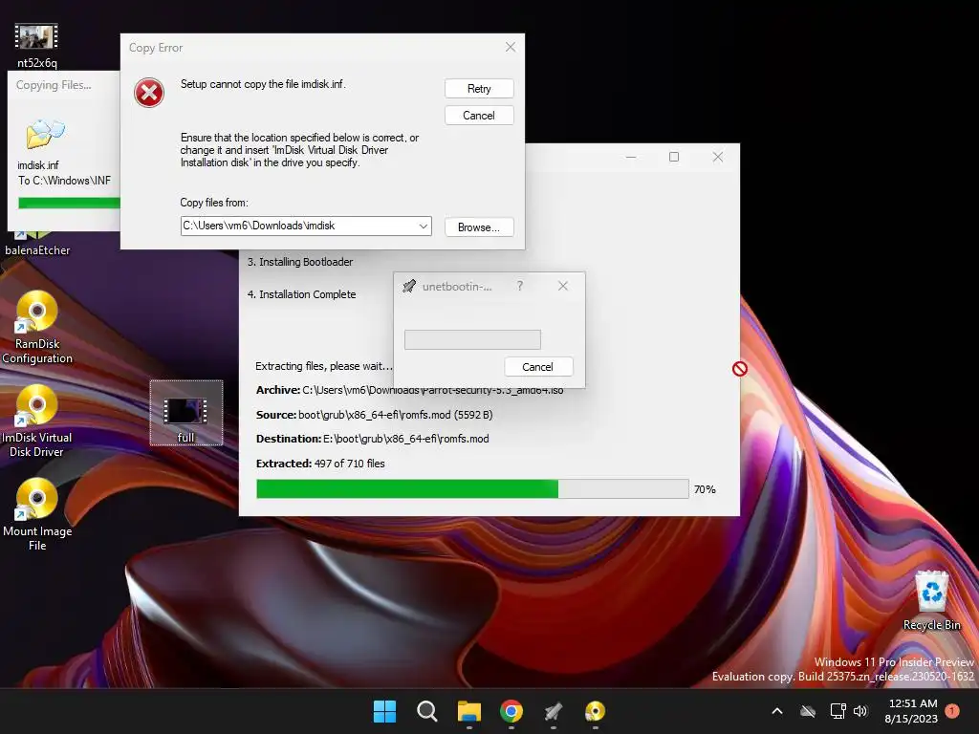Click 'Extracted: 497 of 710 files' text

320,464
